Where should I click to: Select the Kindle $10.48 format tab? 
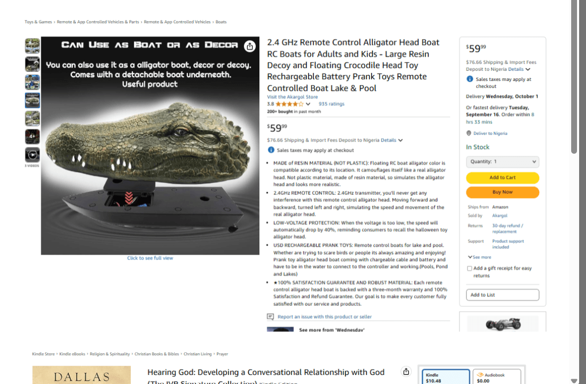[x=446, y=377]
